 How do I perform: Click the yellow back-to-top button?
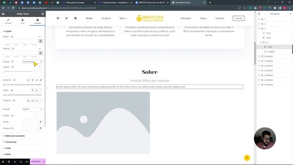coord(247,158)
